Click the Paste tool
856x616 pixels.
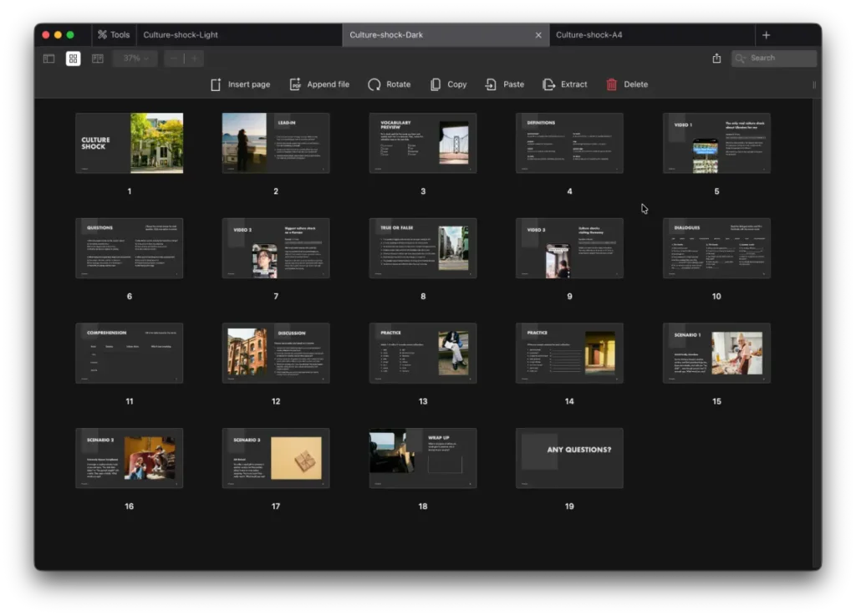[505, 84]
